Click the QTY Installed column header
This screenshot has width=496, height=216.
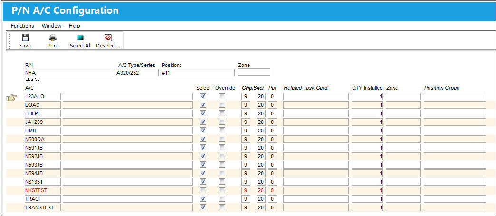pos(367,88)
